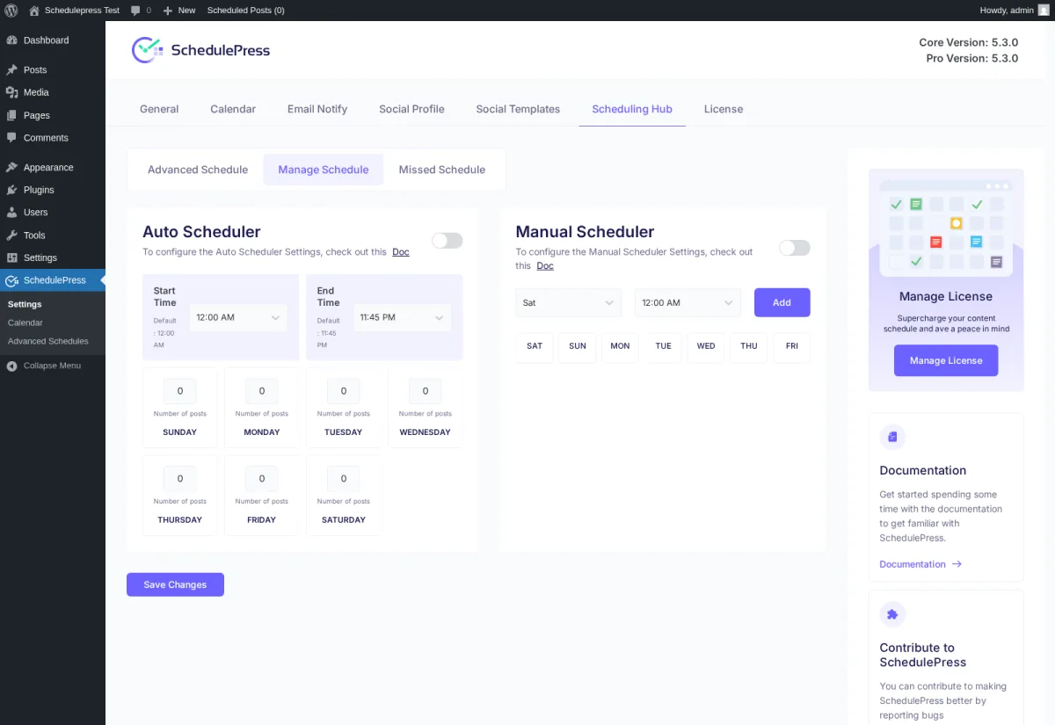Switch to the Social Templates tab

pyautogui.click(x=518, y=109)
